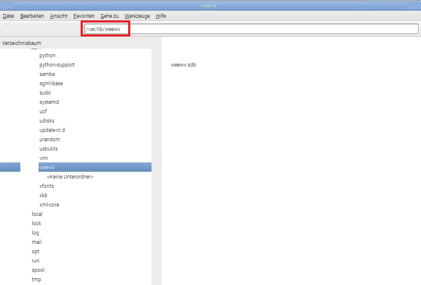421x285 pixels.
Task: Select the systemd folder
Action: tap(49, 102)
